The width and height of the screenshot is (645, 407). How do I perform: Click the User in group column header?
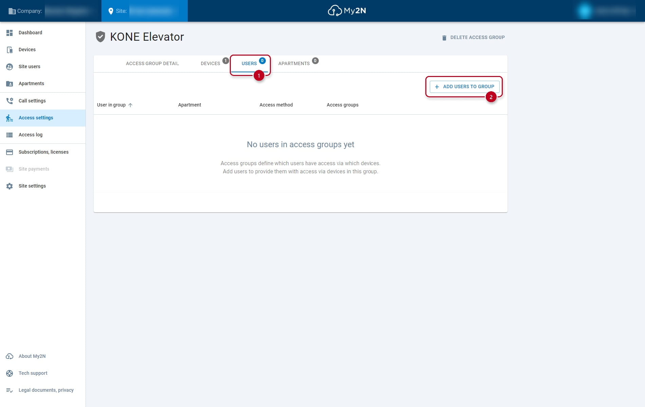pos(111,105)
